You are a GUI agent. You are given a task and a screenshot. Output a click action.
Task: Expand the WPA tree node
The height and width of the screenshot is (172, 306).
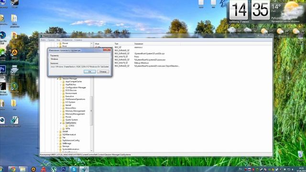tap(61, 129)
